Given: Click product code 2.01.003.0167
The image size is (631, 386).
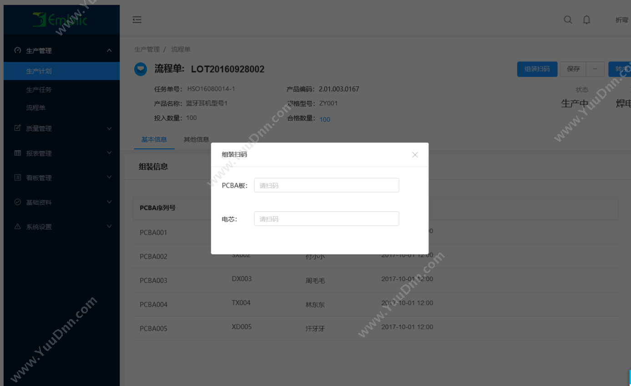Looking at the screenshot, I should click(x=339, y=89).
